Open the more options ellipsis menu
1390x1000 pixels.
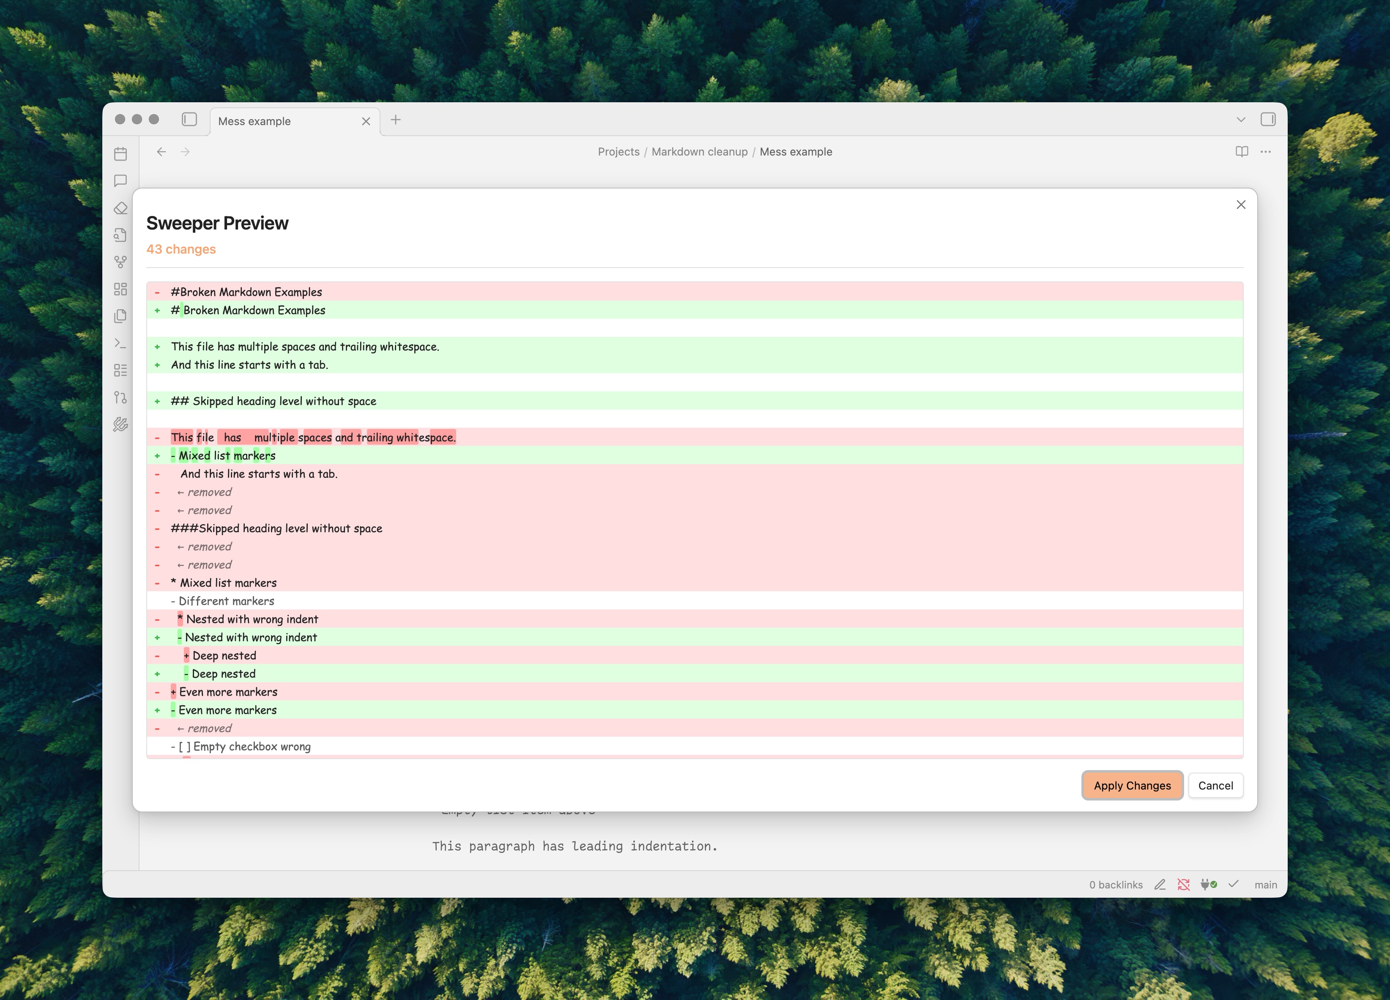(1265, 151)
